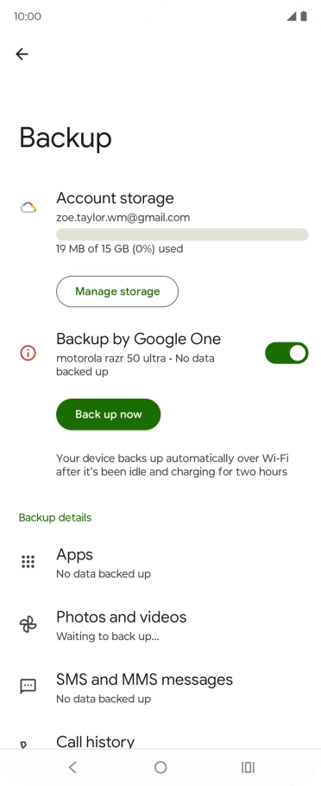This screenshot has height=786, width=321.
Task: Click the account storage usage bar
Action: click(x=182, y=234)
